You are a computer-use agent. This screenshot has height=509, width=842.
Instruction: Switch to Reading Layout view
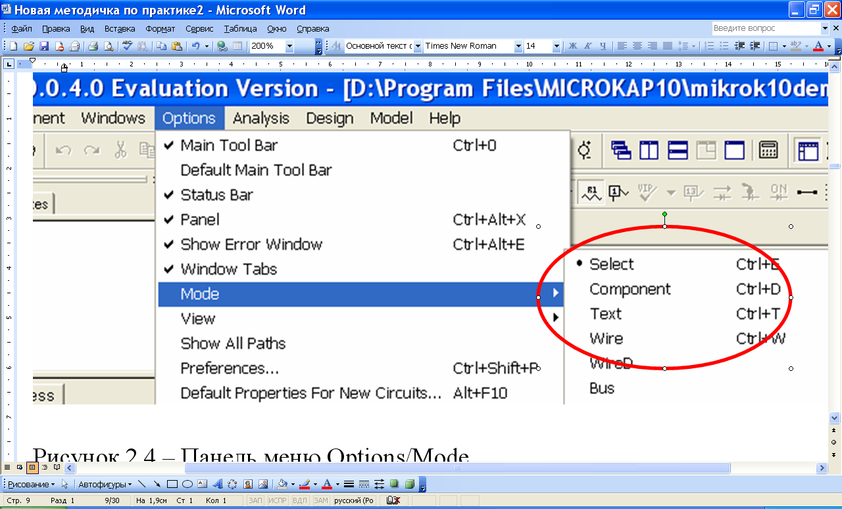click(x=57, y=468)
